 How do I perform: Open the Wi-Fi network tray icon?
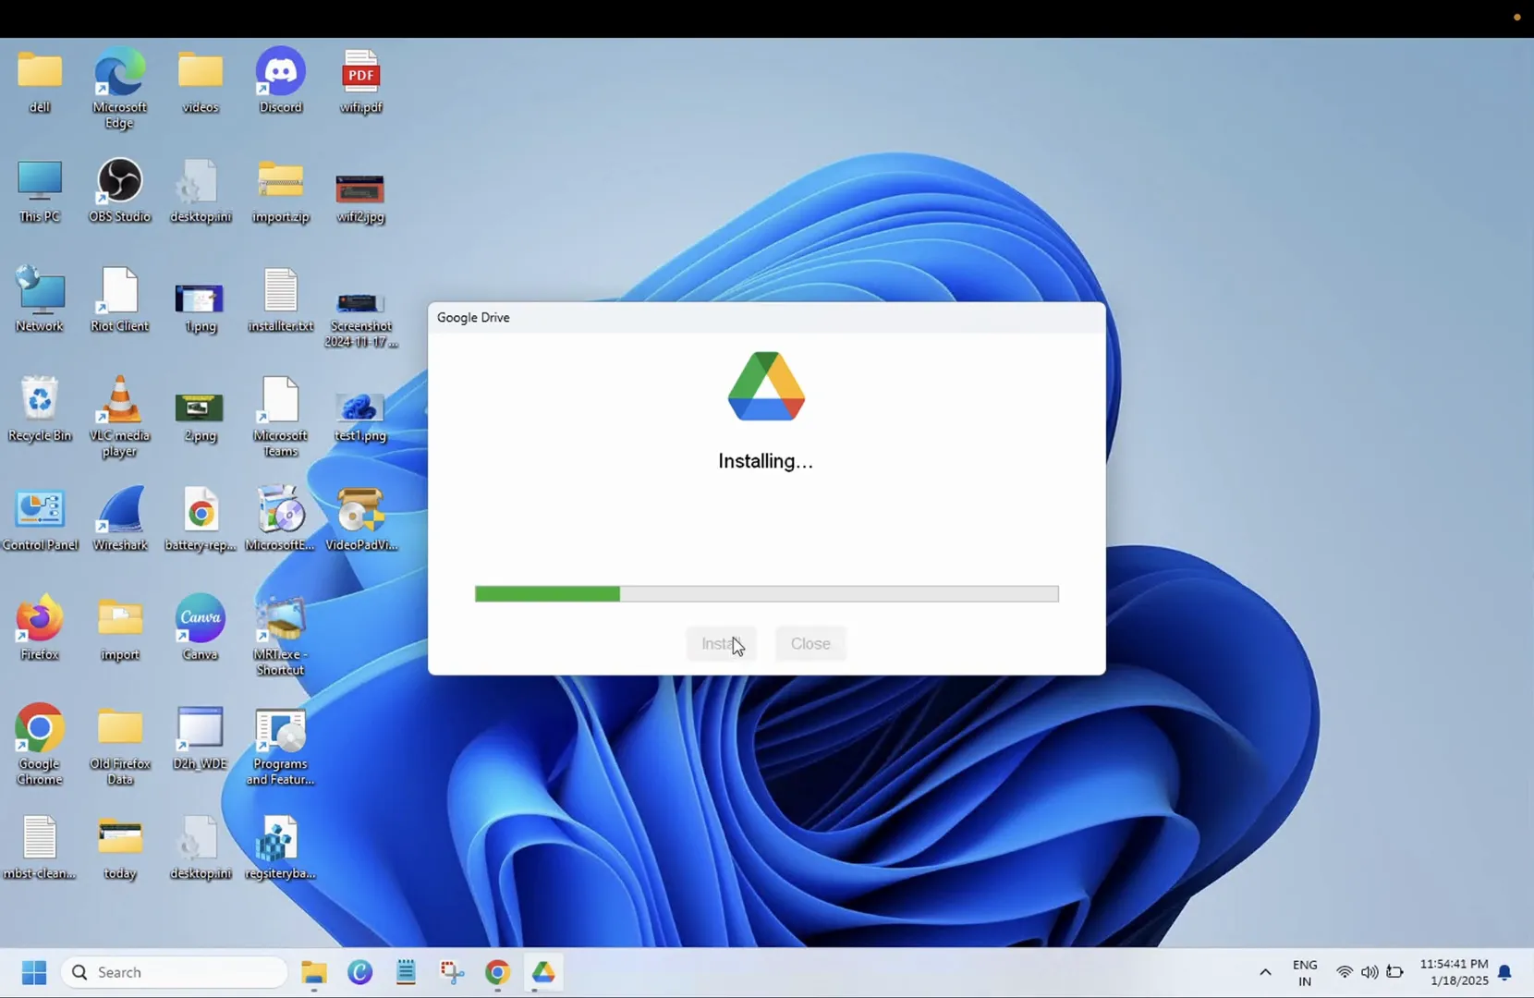[1345, 972]
